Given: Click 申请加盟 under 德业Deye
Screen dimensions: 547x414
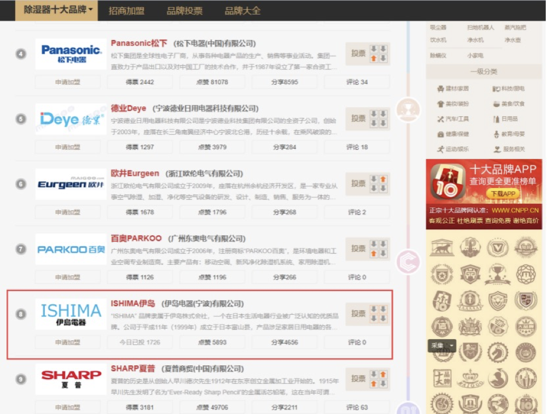Looking at the screenshot, I should click(x=68, y=147).
